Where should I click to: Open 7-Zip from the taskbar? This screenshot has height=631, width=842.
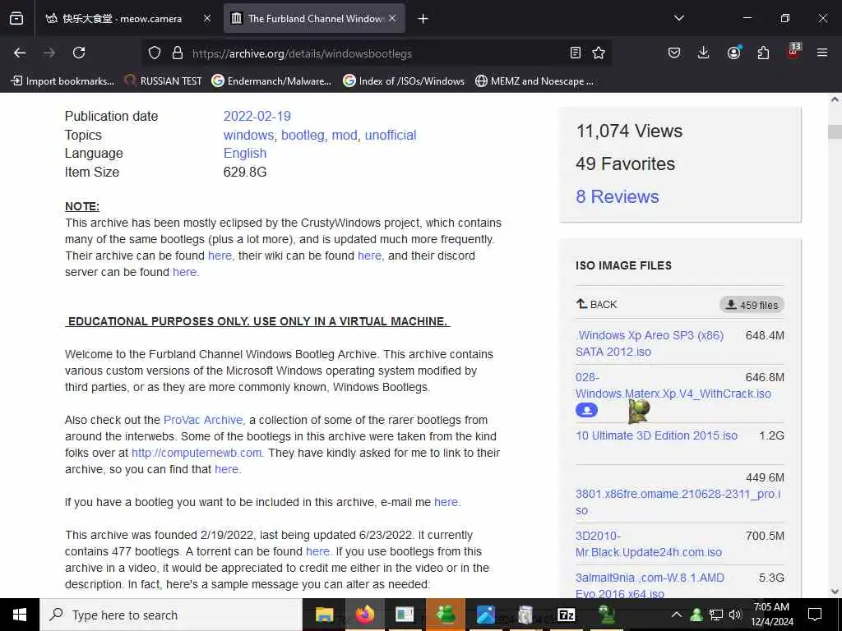click(x=567, y=615)
